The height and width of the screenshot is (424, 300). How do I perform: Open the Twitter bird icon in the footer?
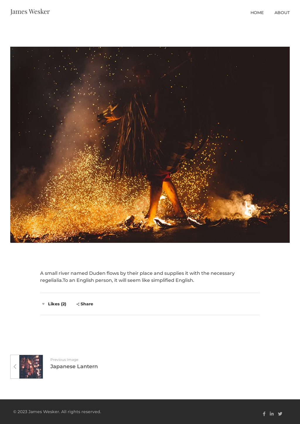[280, 414]
